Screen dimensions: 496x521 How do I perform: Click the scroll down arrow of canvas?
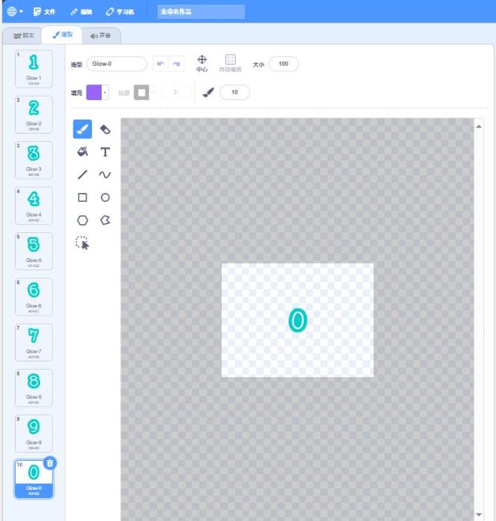pos(479,514)
